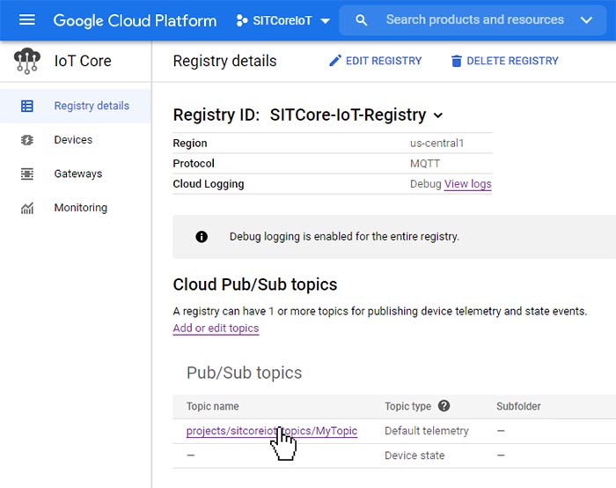Click the Device state cell
The height and width of the screenshot is (488, 616).
point(414,455)
